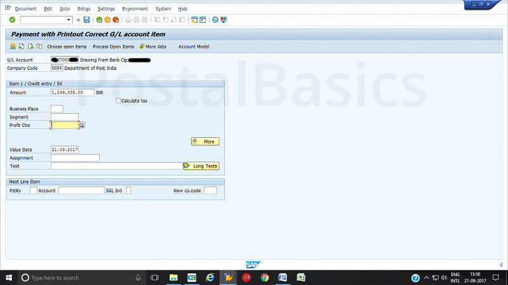Enable the Calculate tax checkbox

click(x=119, y=100)
